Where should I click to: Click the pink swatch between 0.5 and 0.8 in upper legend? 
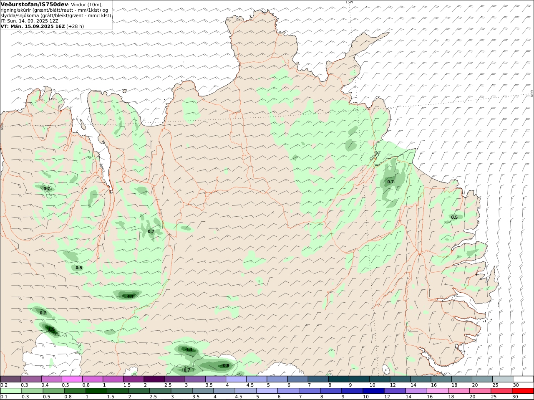pyautogui.click(x=72, y=379)
